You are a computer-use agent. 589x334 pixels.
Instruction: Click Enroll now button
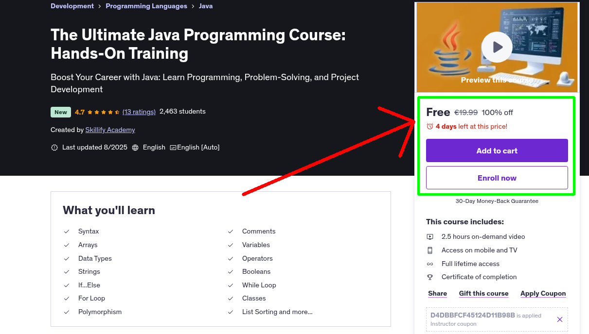(497, 178)
